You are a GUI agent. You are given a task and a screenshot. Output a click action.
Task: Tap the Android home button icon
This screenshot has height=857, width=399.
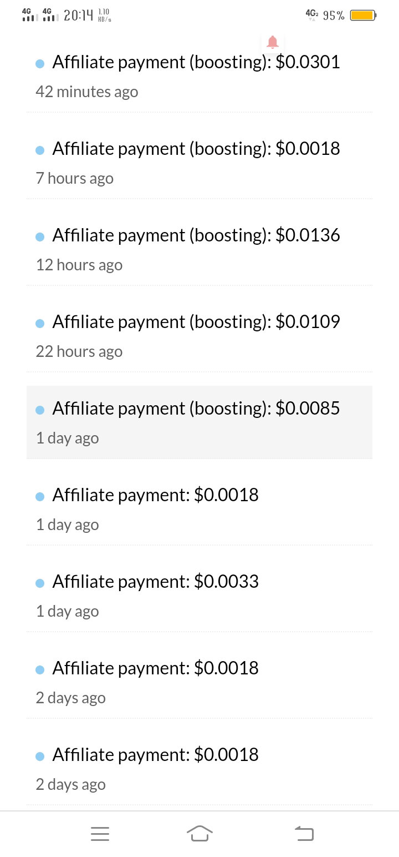click(199, 834)
